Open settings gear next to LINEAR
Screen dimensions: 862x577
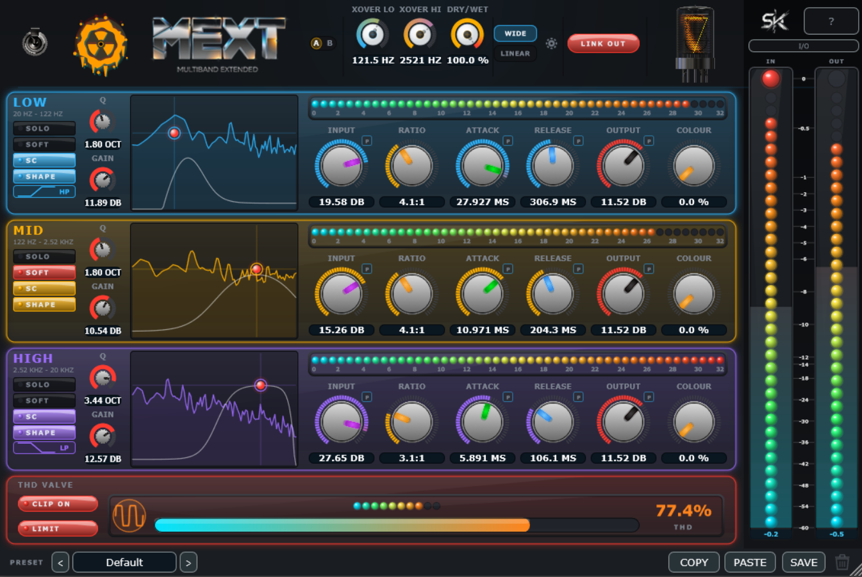551,44
